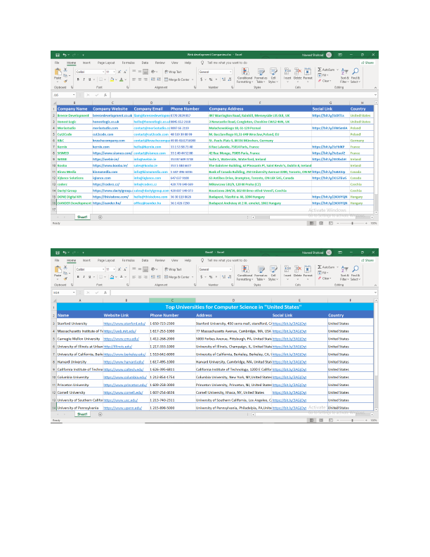Click Share in the Book1 Excel window
430x557 pixels.
368,260
